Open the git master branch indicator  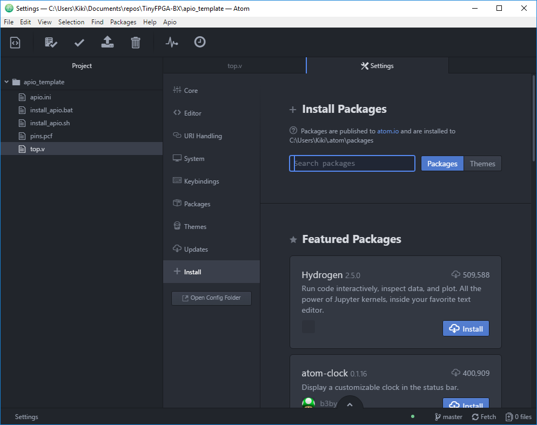(448, 417)
